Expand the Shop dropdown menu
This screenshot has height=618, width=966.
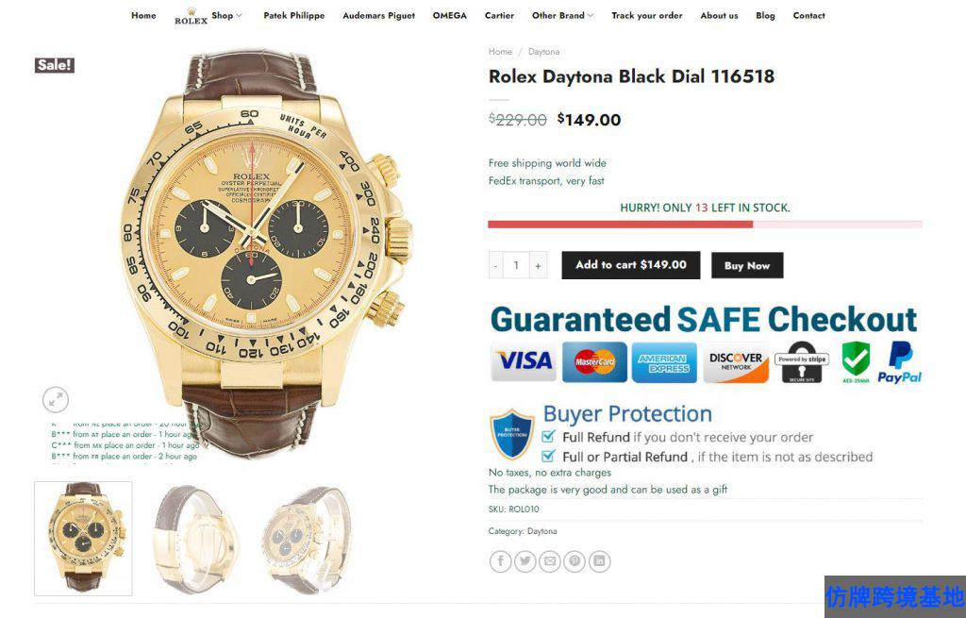point(226,15)
